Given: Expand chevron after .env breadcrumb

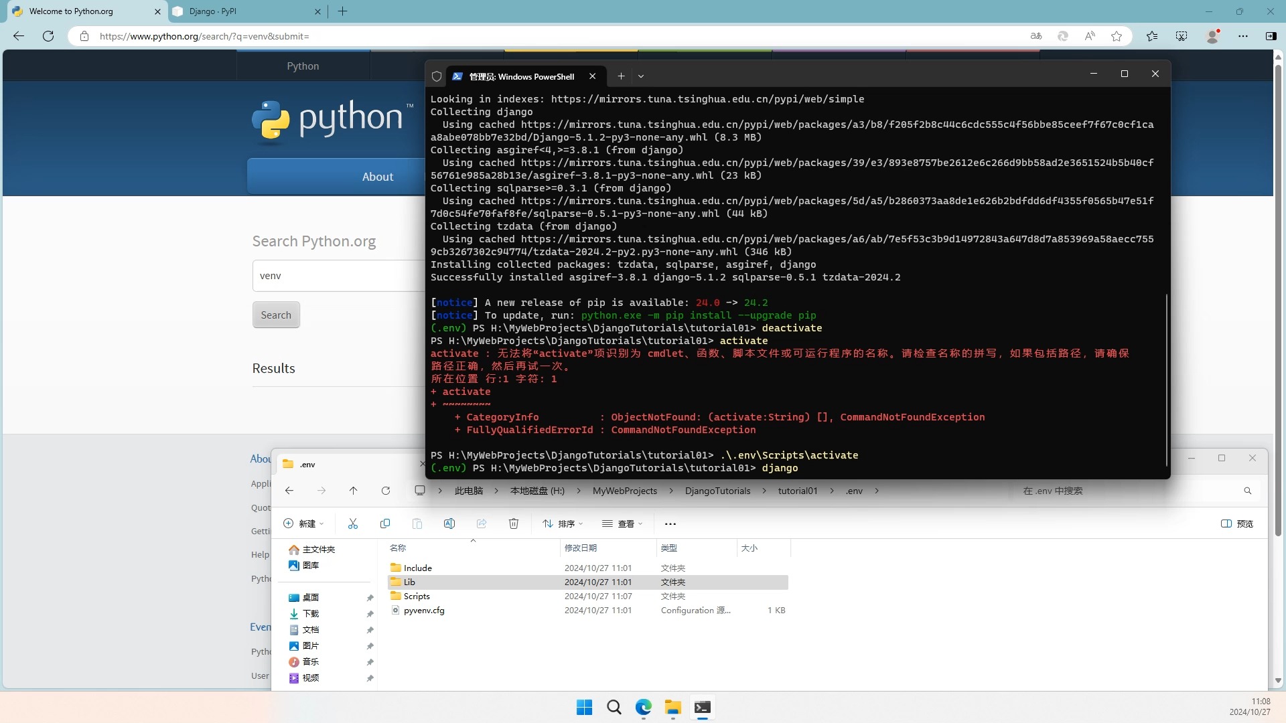Looking at the screenshot, I should 876,491.
